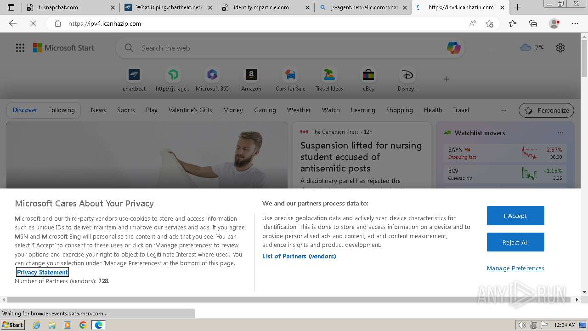588x331 pixels.
Task: Open the eBay shortcut
Action: point(368,80)
